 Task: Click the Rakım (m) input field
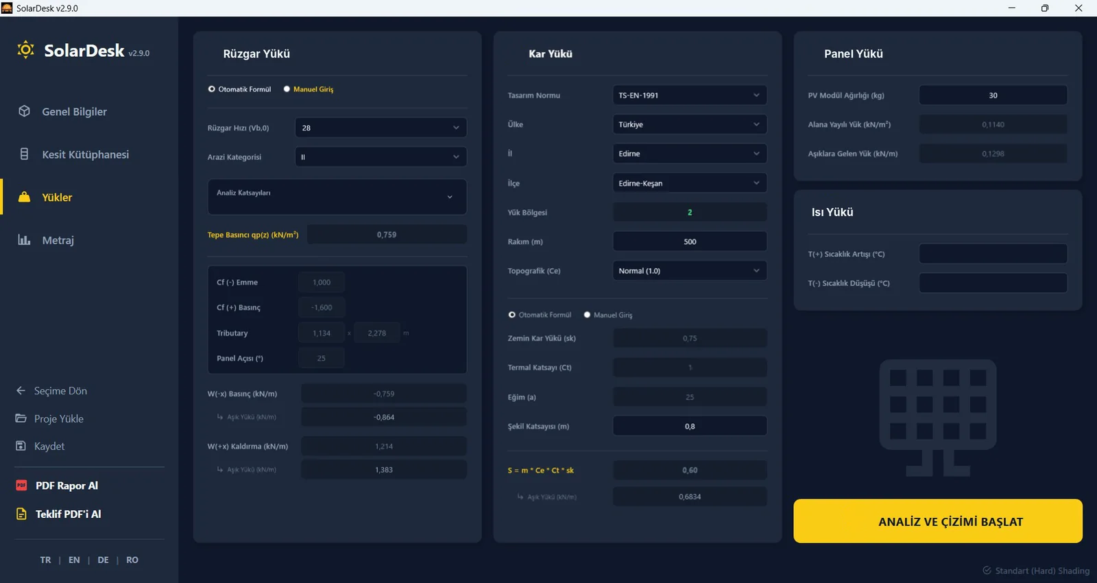click(x=690, y=241)
